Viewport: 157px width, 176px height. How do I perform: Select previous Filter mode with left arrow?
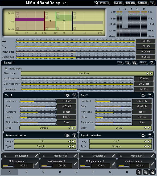pos(147,73)
